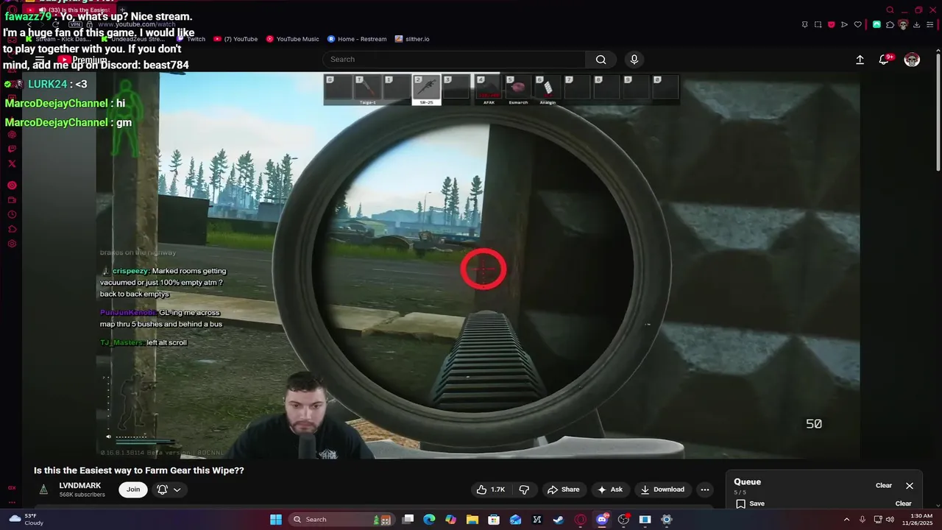Click the video player area

coord(478,265)
